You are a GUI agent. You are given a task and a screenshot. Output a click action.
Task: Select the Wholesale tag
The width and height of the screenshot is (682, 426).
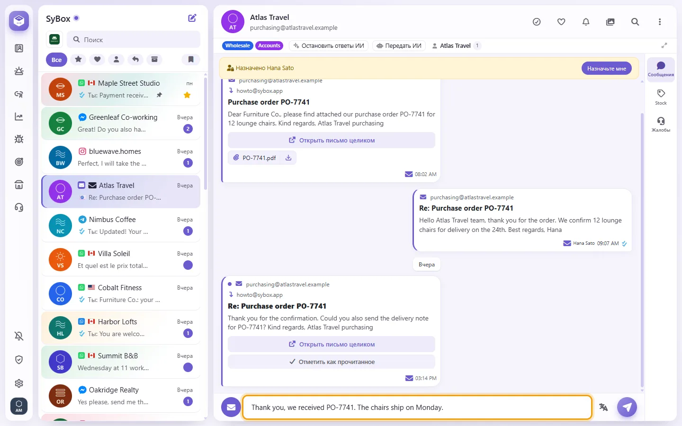[238, 45]
